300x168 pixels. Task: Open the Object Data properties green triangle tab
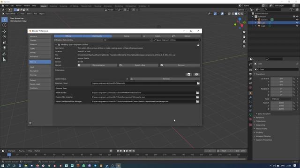pos(250,115)
